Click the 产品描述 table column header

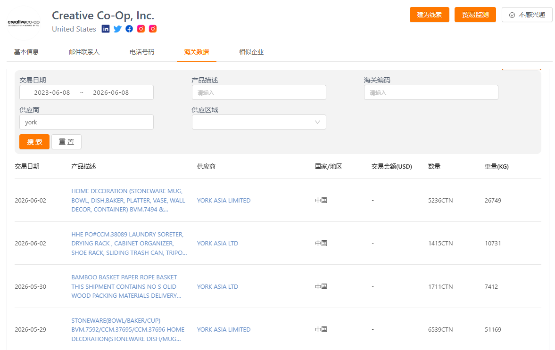[83, 166]
